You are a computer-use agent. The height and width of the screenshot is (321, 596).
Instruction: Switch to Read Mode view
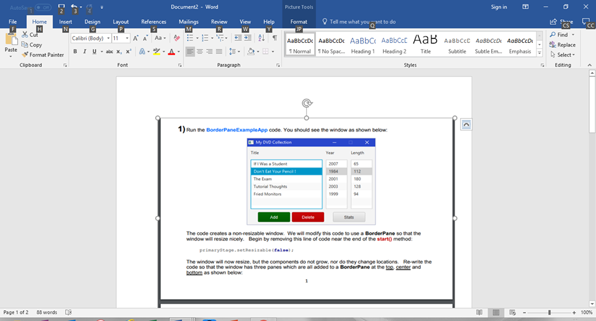(x=479, y=312)
